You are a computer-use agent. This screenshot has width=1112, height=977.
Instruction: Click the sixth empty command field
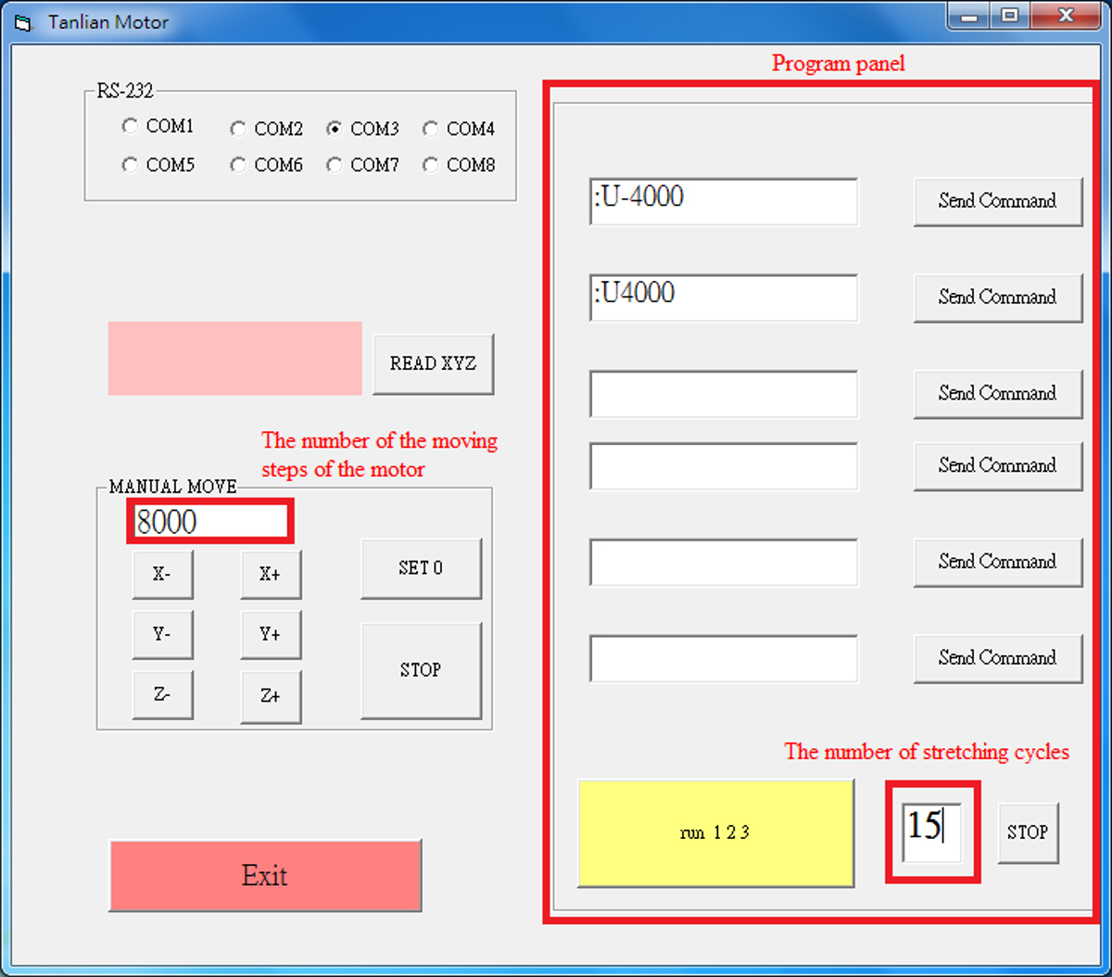[724, 658]
